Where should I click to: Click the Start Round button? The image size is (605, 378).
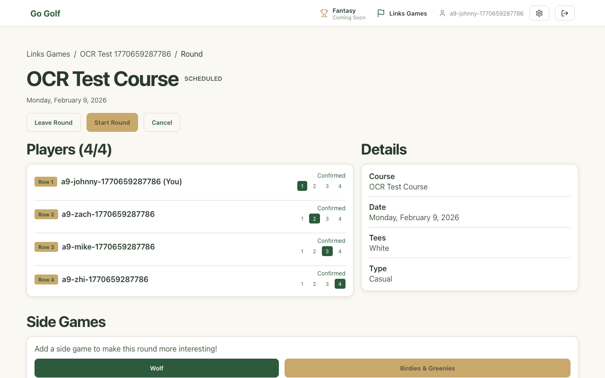tap(112, 122)
